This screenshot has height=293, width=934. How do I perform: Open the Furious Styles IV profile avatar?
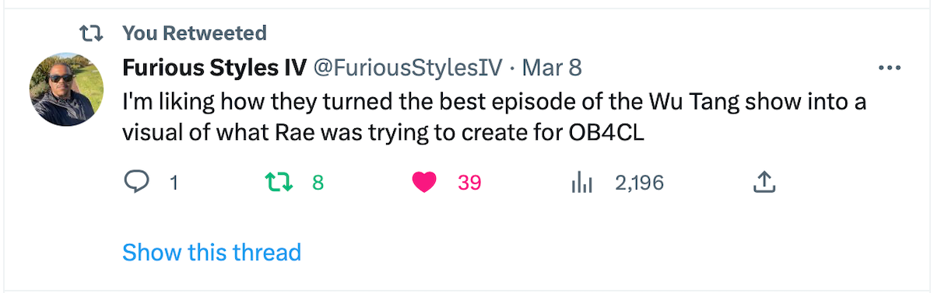[x=66, y=90]
